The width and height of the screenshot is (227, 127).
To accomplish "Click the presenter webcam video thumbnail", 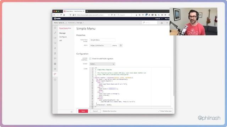I will 193,22.
